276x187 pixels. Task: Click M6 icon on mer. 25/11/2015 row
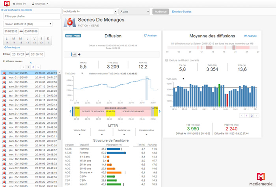[4, 100]
